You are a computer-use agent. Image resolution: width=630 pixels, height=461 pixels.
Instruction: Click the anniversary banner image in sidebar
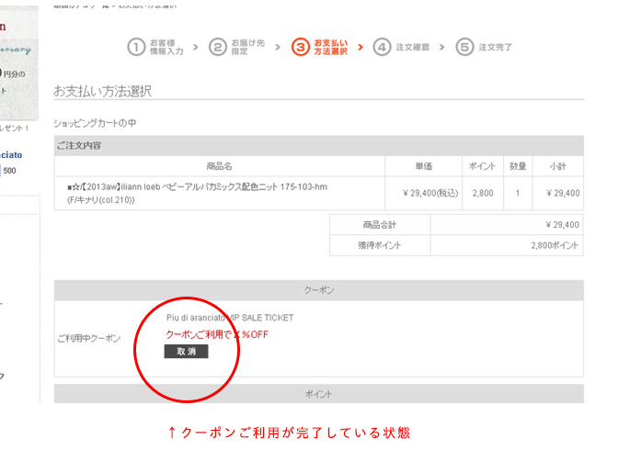click(x=18, y=55)
